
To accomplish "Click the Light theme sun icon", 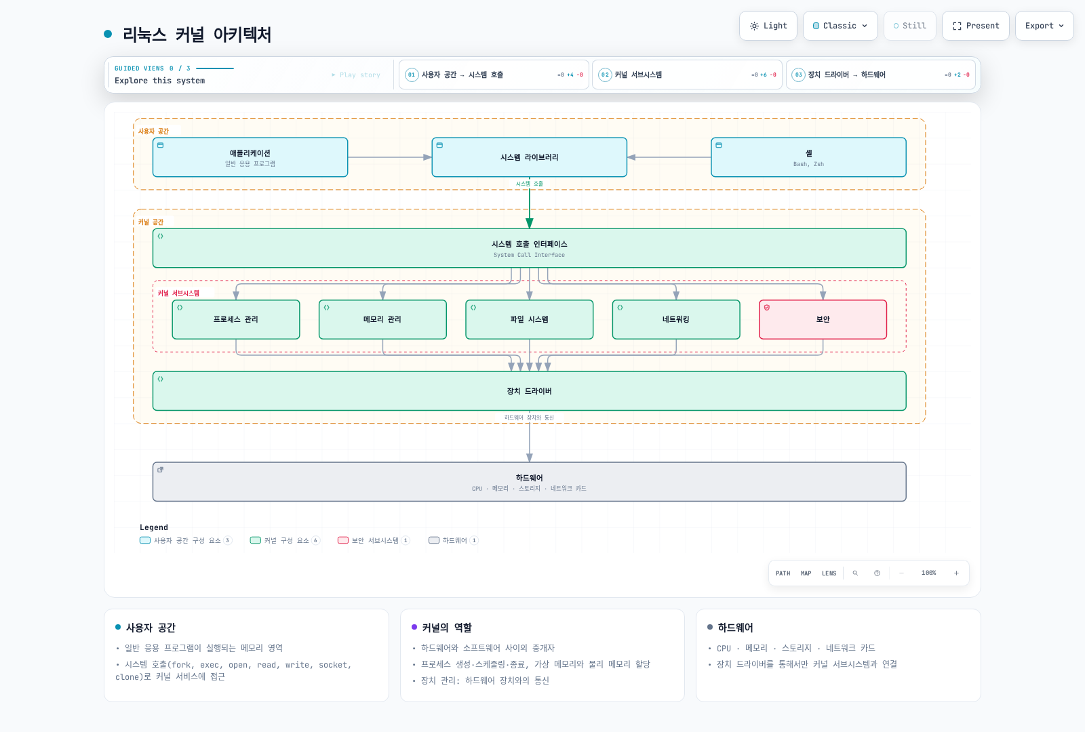I will 754,26.
